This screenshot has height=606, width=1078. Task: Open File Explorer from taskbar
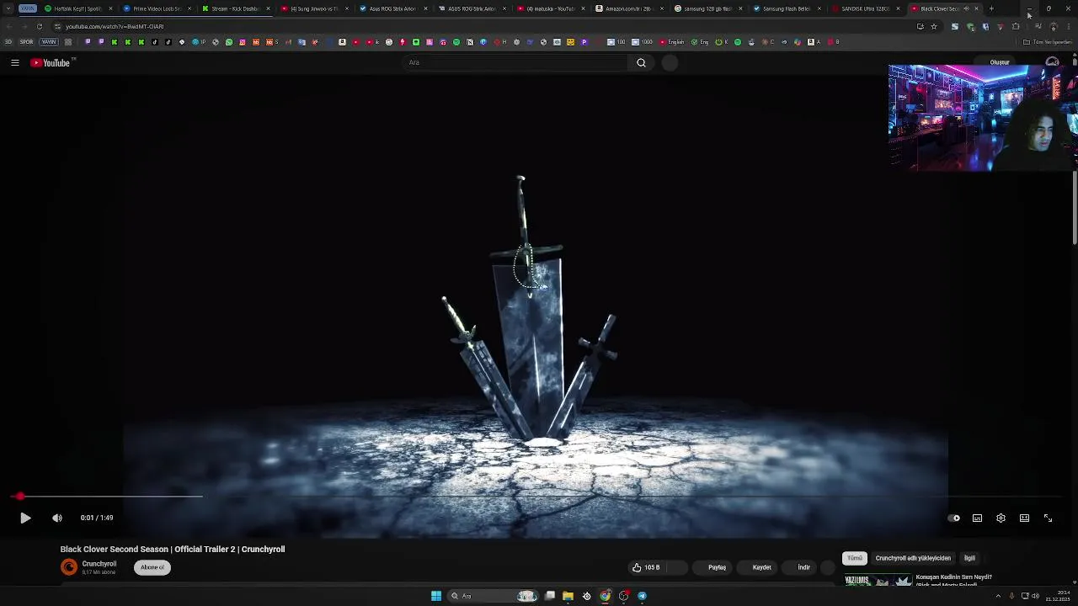click(568, 596)
